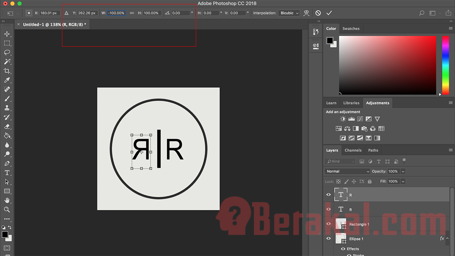Select the Zoom tool
The image size is (455, 256).
pyautogui.click(x=7, y=210)
